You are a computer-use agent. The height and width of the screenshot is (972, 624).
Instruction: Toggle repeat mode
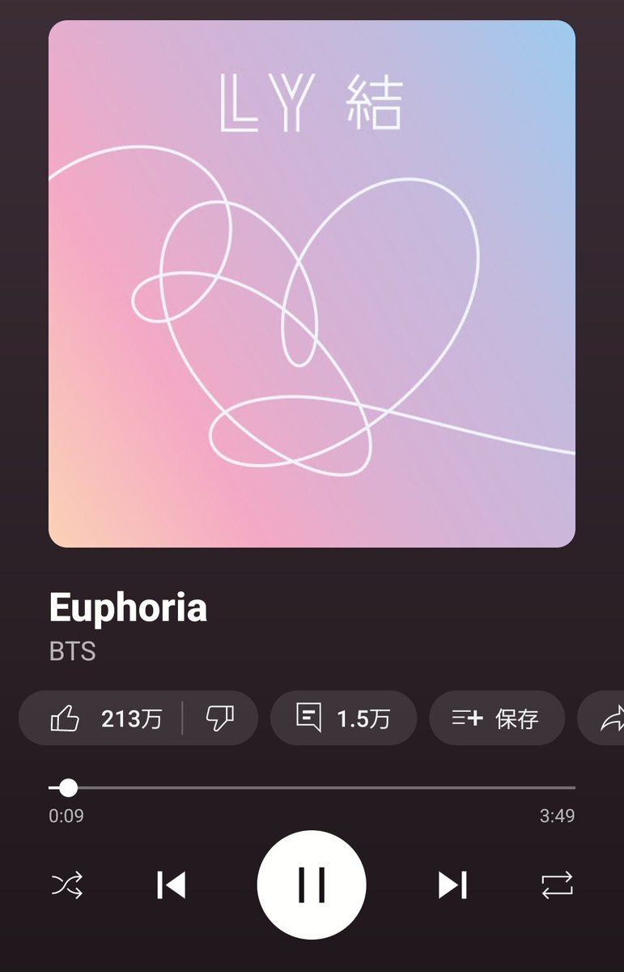click(x=557, y=885)
